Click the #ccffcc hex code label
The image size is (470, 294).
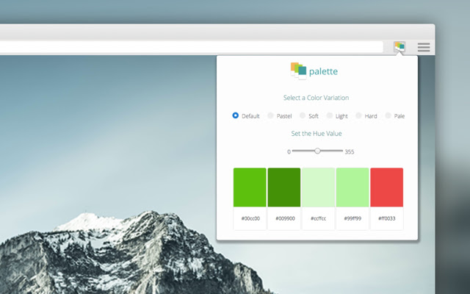point(318,218)
